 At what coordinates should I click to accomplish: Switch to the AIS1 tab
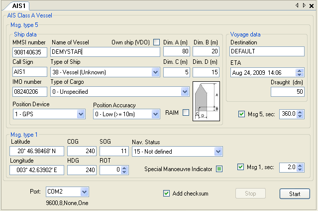(18, 5)
